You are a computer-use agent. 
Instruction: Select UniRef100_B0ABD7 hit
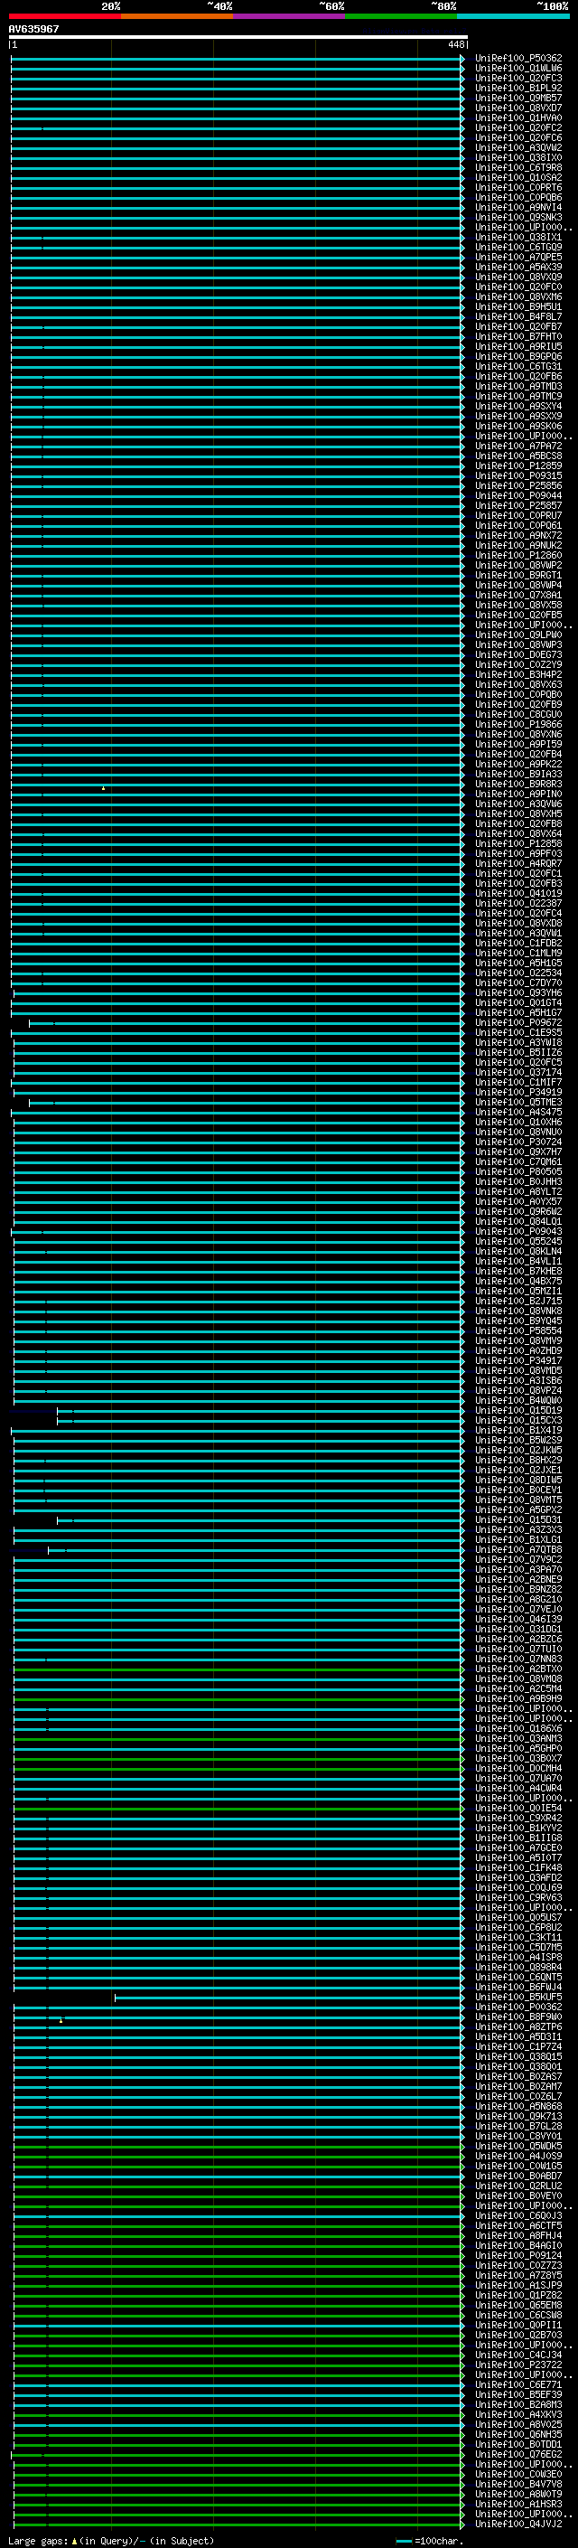[518, 2175]
